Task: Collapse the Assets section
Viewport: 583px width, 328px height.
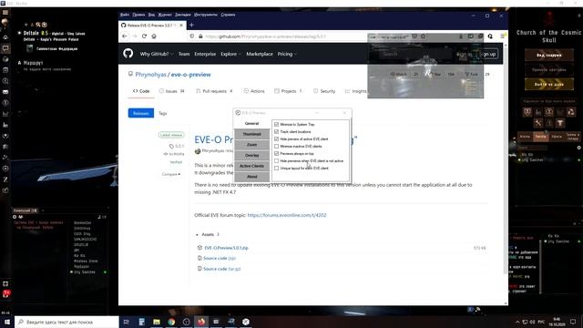Action: 208,234
